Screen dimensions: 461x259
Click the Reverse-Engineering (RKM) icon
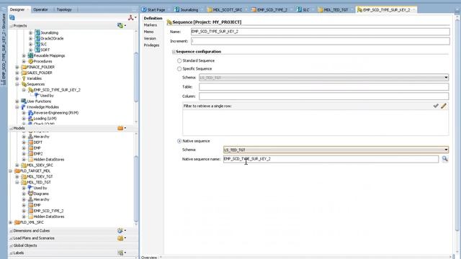(30, 113)
